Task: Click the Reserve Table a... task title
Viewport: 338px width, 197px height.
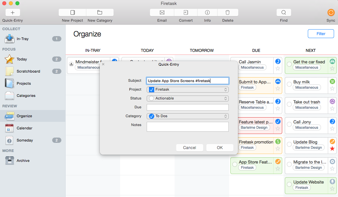Action: click(256, 102)
